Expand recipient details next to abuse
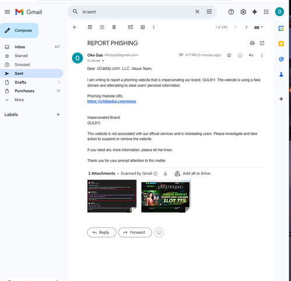 [x=103, y=61]
